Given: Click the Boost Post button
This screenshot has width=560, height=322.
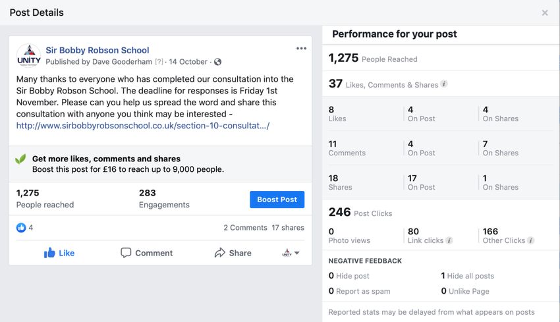Looking at the screenshot, I should point(277,200).
